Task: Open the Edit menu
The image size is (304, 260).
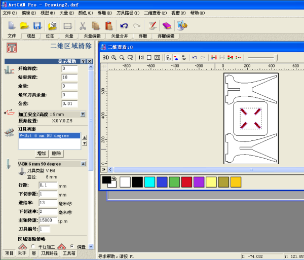Action: [29, 13]
